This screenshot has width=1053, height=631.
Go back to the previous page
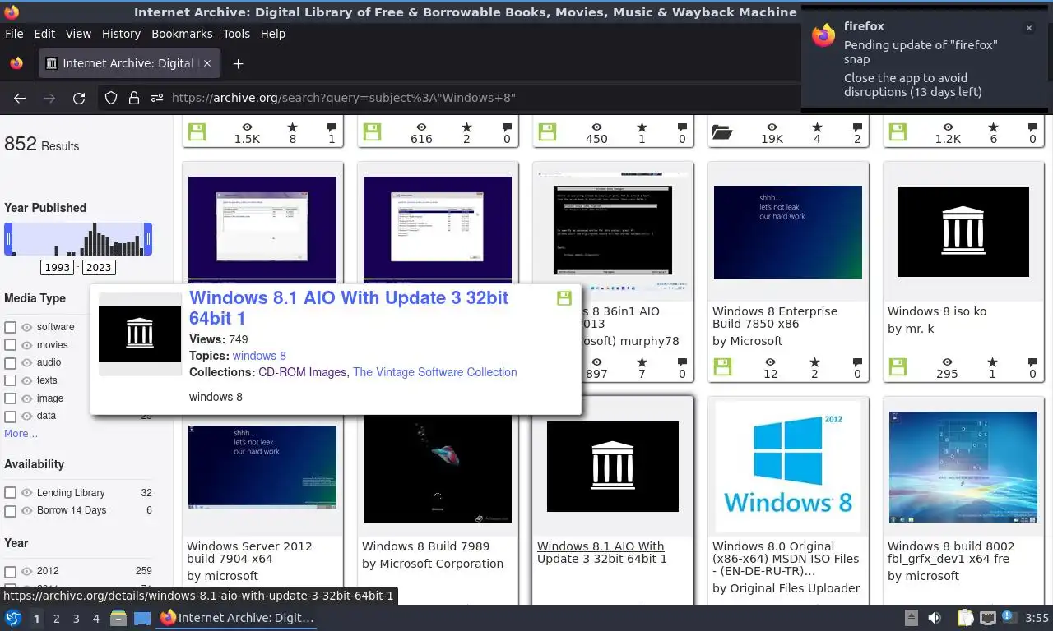[20, 98]
